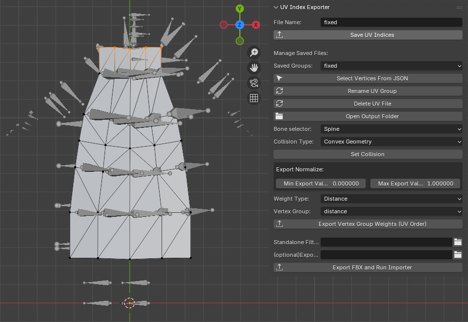
Task: Open the Collision Type Convex Geometry dropdown
Action: pyautogui.click(x=391, y=142)
